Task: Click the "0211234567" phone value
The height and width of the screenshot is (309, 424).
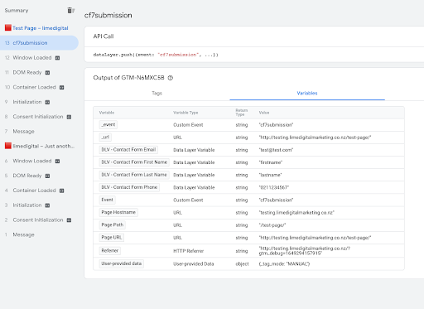Action: tap(274, 187)
